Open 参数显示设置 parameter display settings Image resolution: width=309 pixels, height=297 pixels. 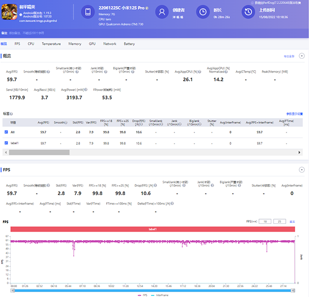tap(295, 113)
